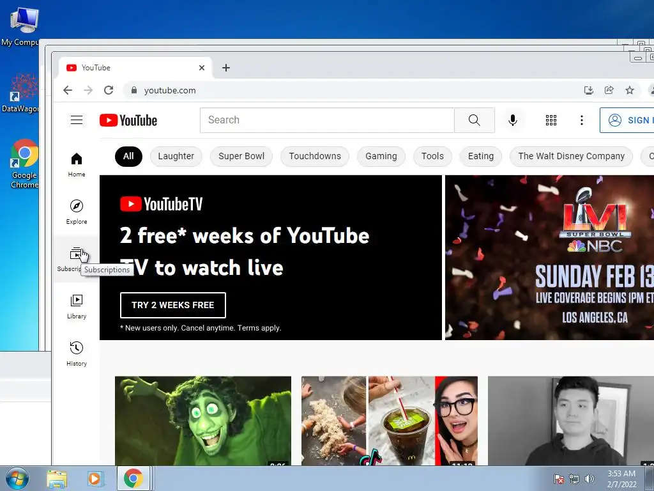The image size is (654, 491).
Task: Open the YouTube TV promo banner
Action: tap(271, 258)
